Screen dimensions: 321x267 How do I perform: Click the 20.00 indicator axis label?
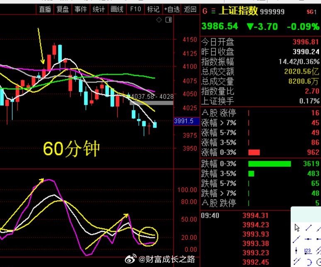[x=189, y=238]
